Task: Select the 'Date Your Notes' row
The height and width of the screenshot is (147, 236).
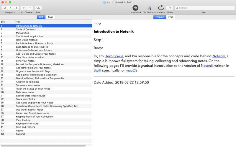Action: (x=46, y=92)
